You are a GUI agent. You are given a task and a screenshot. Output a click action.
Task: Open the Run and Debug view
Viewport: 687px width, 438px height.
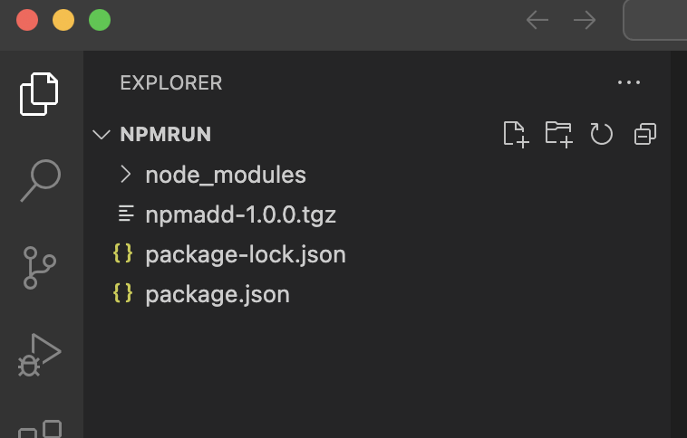[40, 354]
